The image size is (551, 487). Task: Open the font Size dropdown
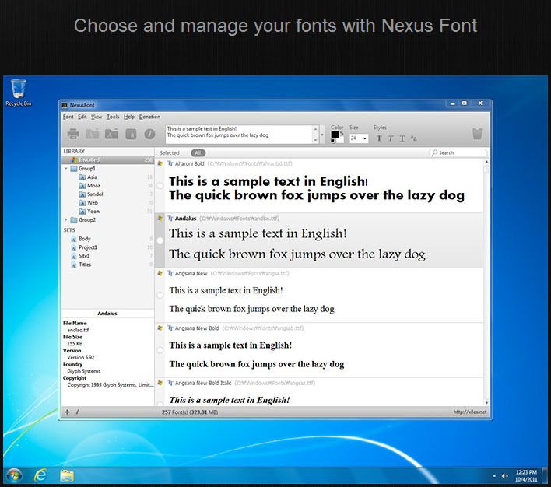(365, 138)
